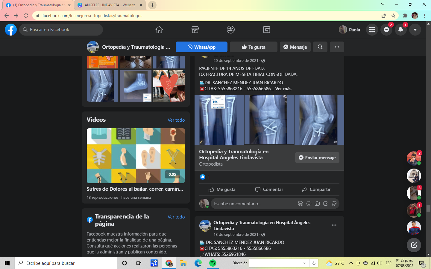
Task: Click the blue WhatsApp button
Action: 201,47
